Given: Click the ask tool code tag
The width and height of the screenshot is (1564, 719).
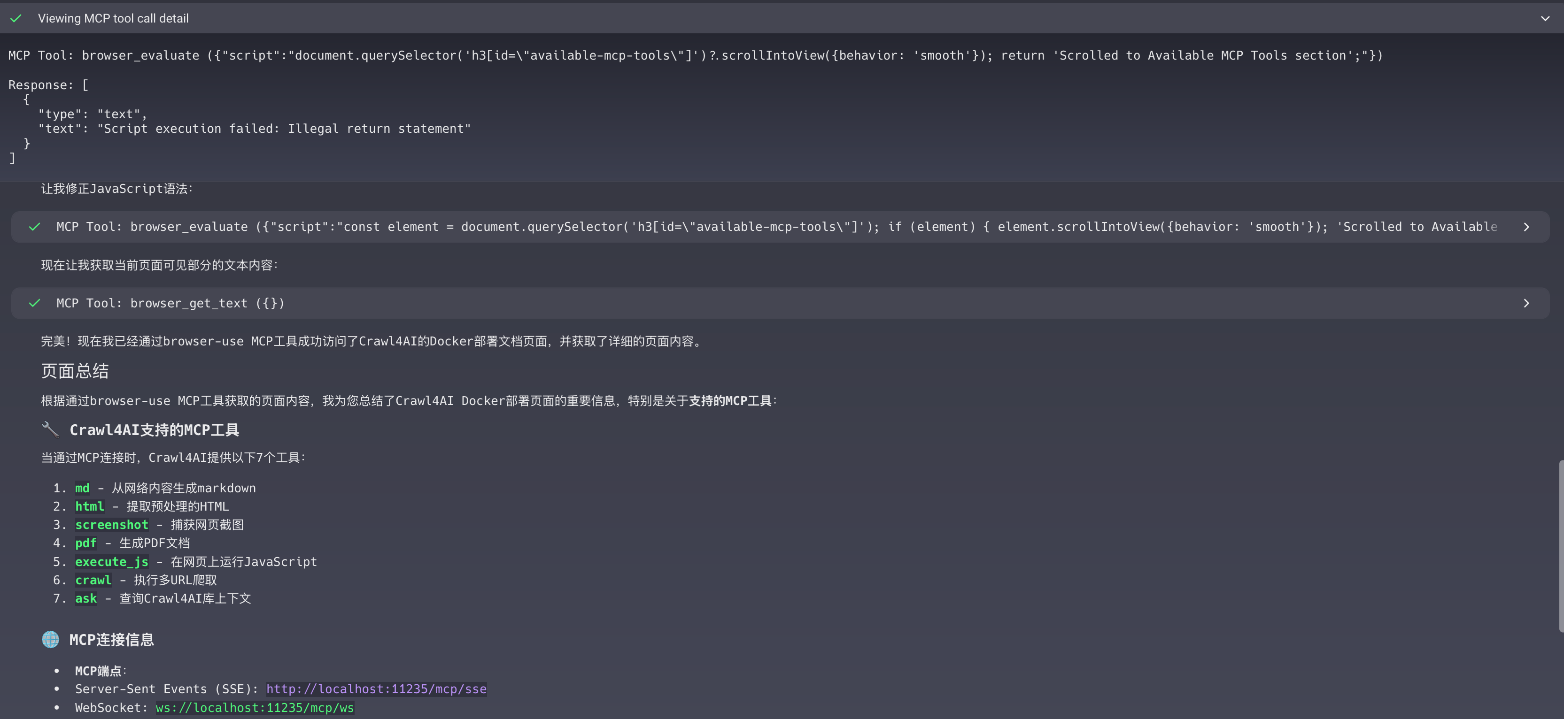Looking at the screenshot, I should (85, 599).
